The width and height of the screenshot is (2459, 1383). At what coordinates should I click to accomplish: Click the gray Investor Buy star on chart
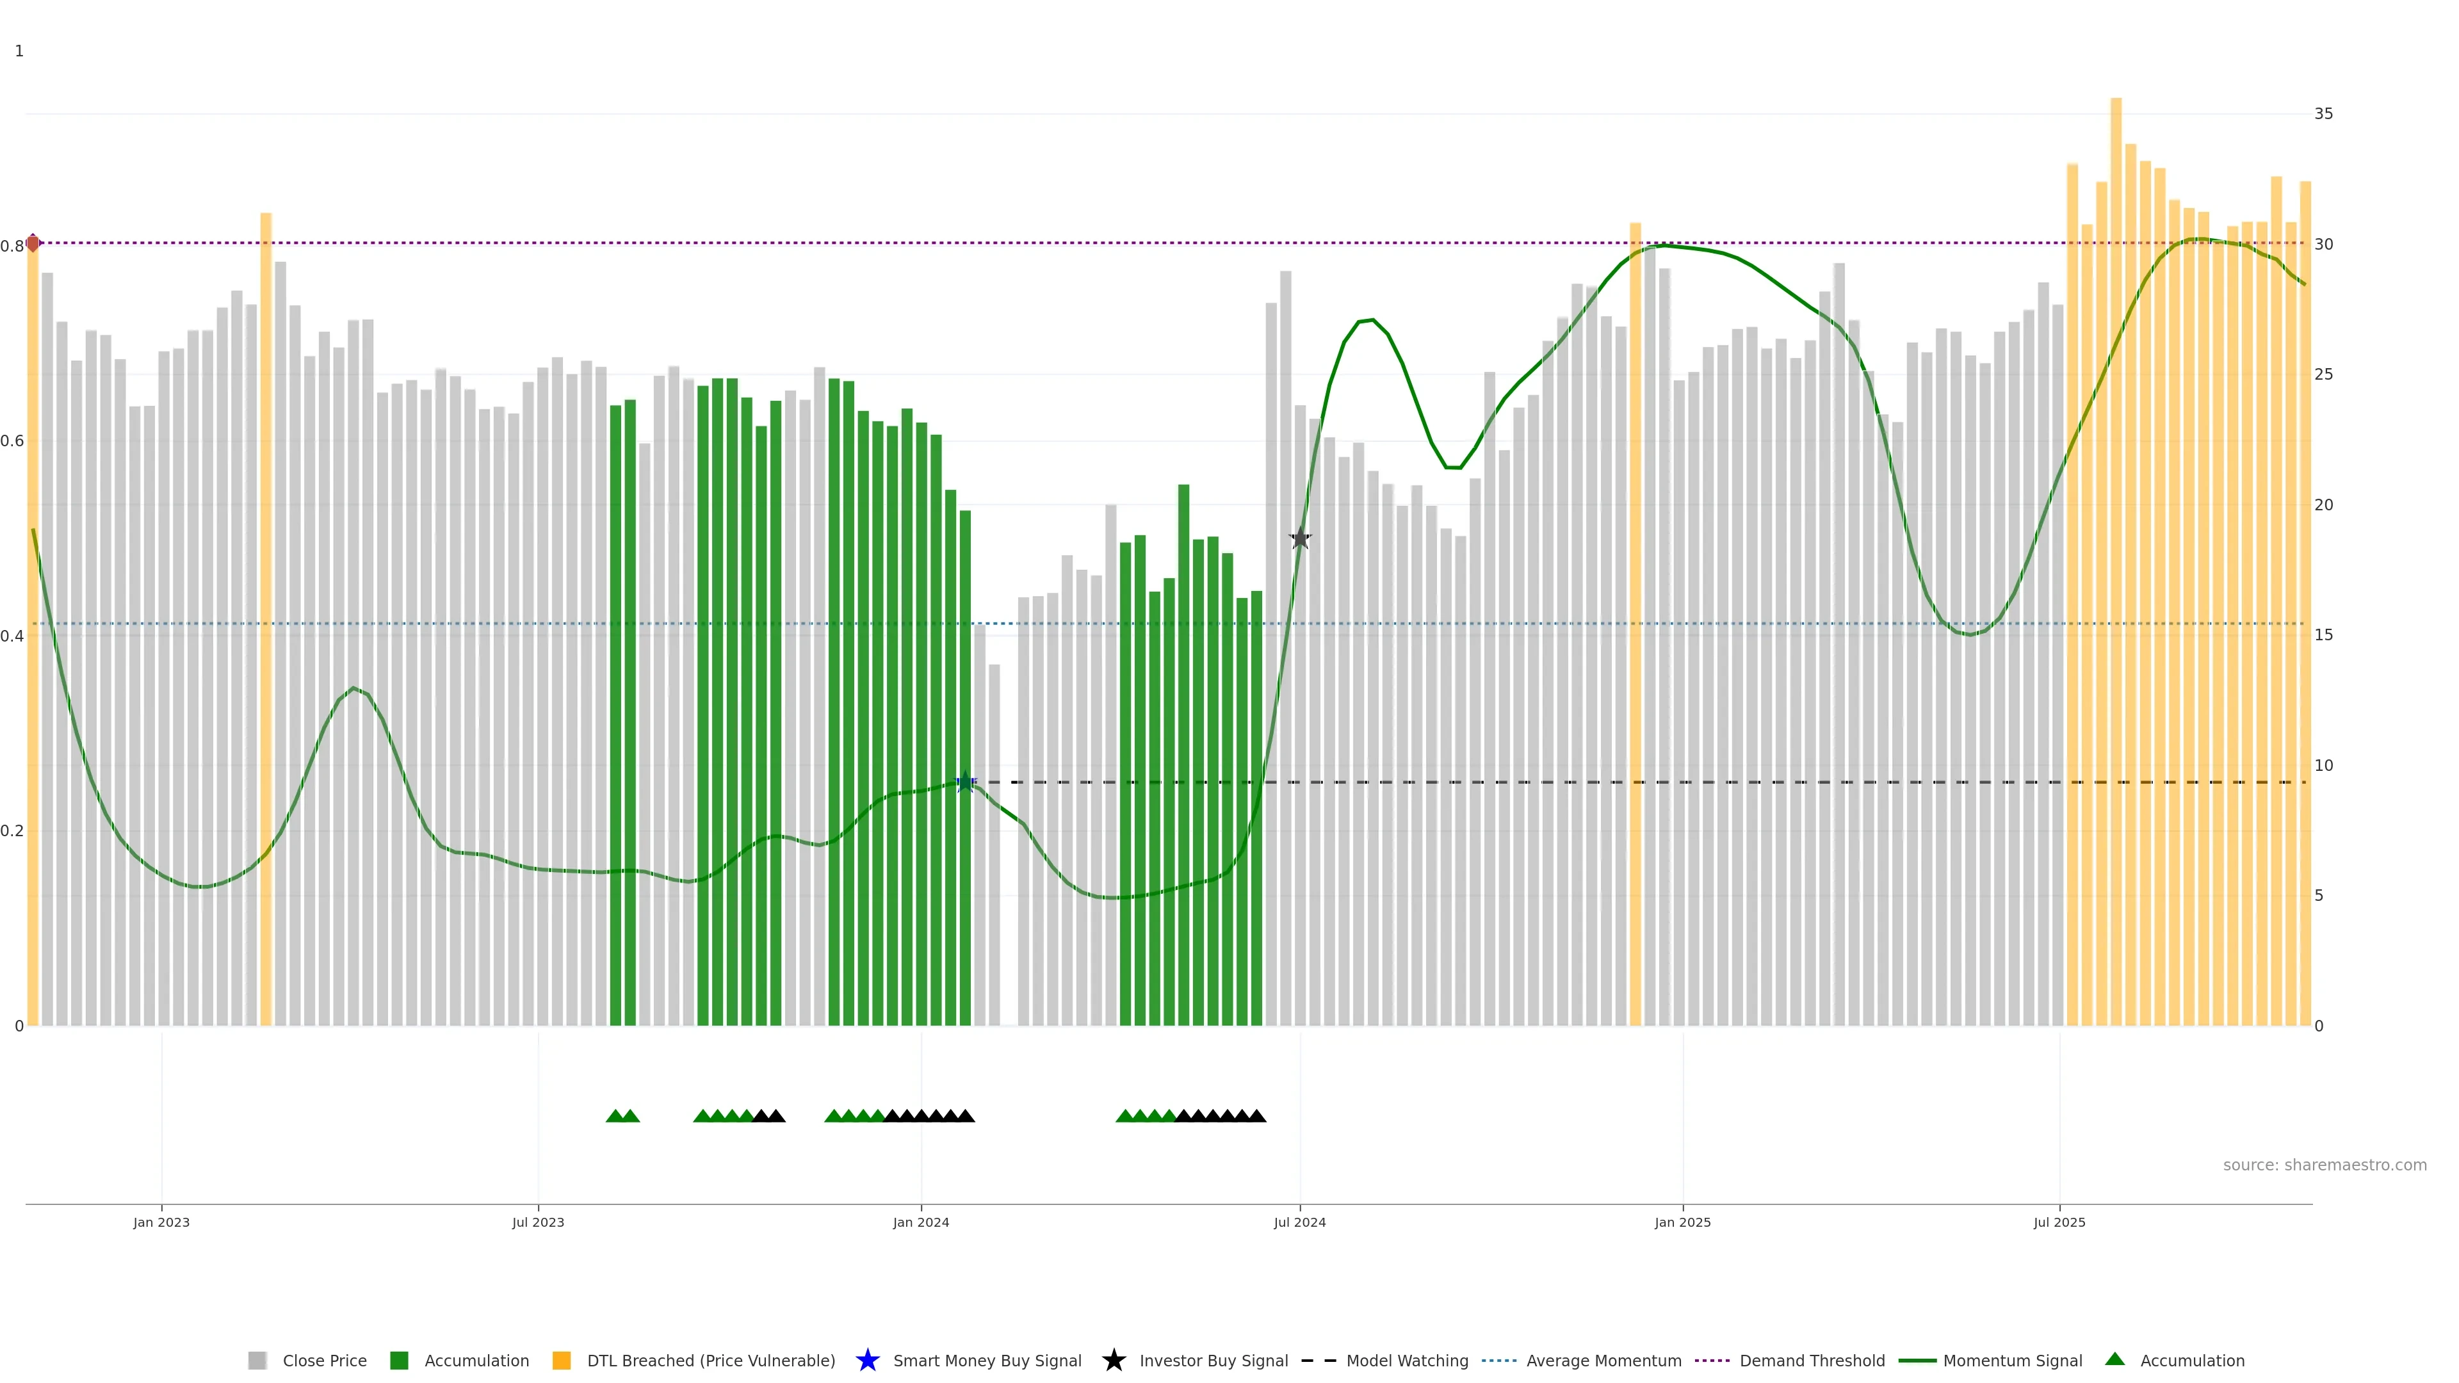tap(1300, 538)
